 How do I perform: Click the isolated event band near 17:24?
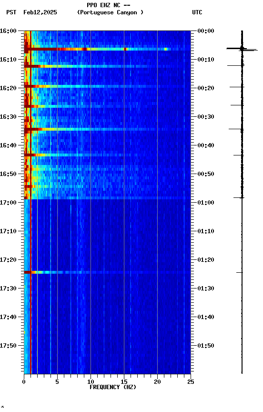pos(107,272)
